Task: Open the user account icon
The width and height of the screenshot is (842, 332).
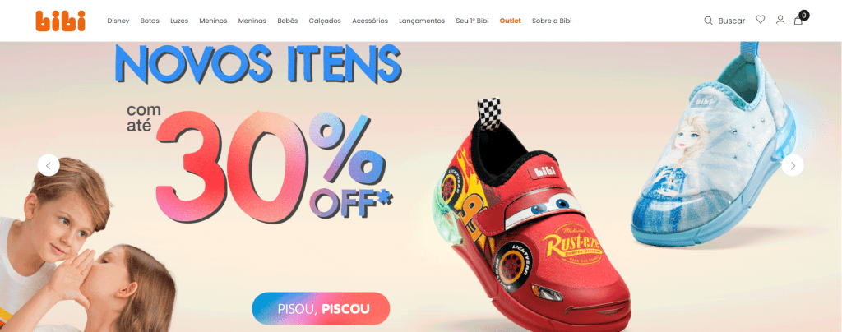Action: (780, 20)
